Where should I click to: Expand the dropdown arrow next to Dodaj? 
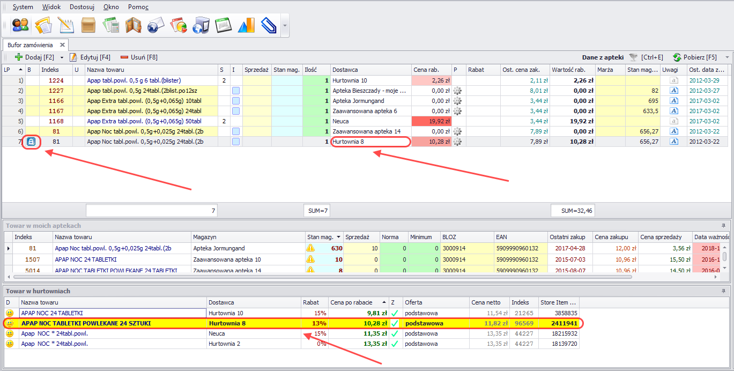tap(62, 57)
